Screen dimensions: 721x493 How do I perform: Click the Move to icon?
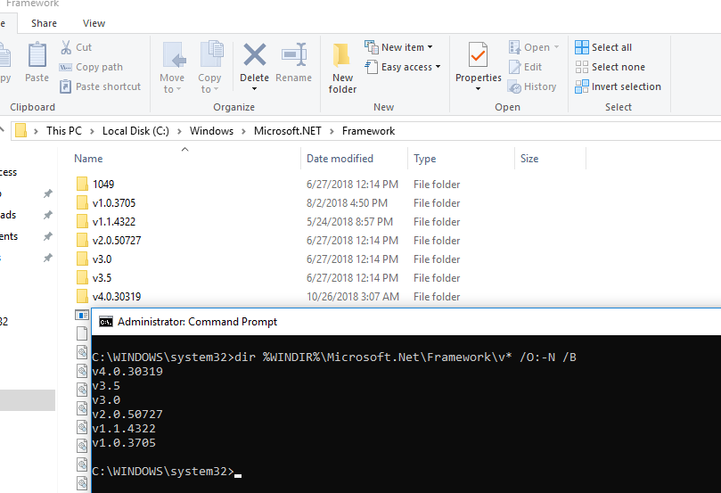tap(174, 55)
